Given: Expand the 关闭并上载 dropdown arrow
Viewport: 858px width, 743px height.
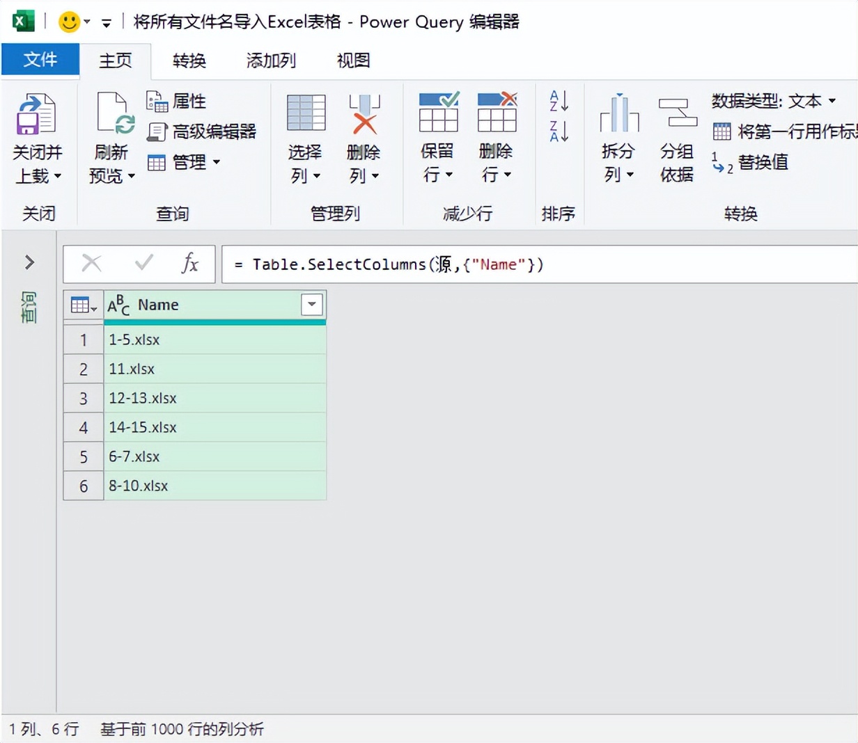Looking at the screenshot, I should (58, 176).
